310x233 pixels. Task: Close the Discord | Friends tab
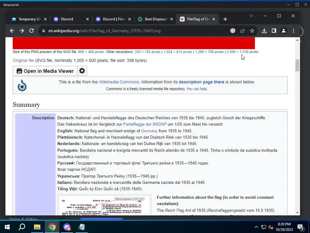(x=130, y=19)
